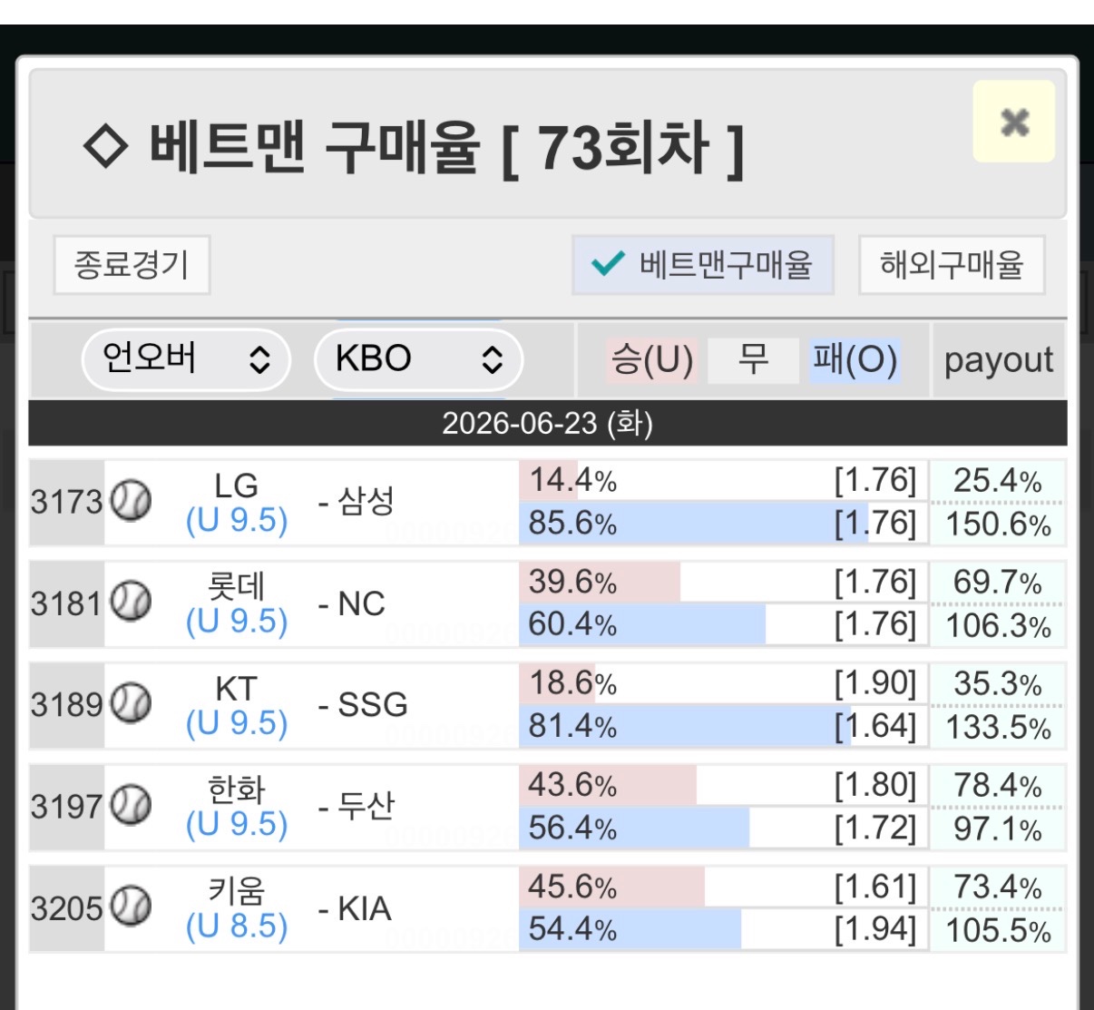
Task: Click match number 3189
Action: pyautogui.click(x=67, y=704)
